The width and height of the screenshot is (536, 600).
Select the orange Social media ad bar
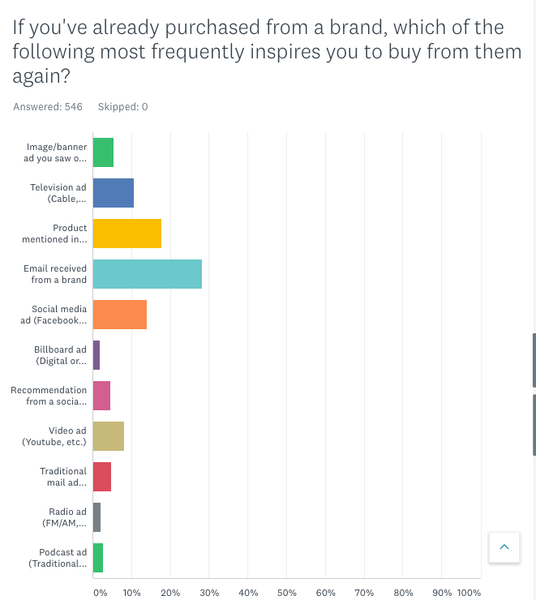click(119, 315)
